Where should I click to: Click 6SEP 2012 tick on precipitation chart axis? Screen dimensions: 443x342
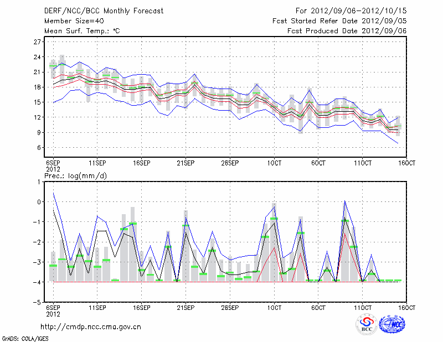[53, 310]
